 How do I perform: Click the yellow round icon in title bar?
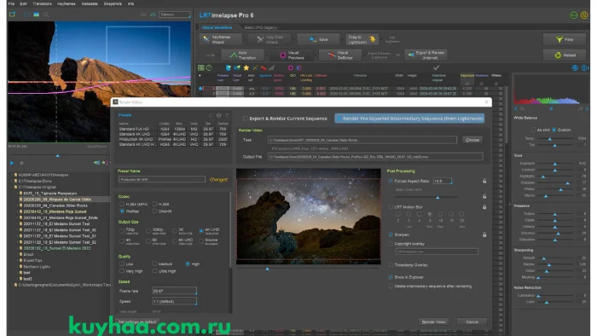tap(584, 15)
